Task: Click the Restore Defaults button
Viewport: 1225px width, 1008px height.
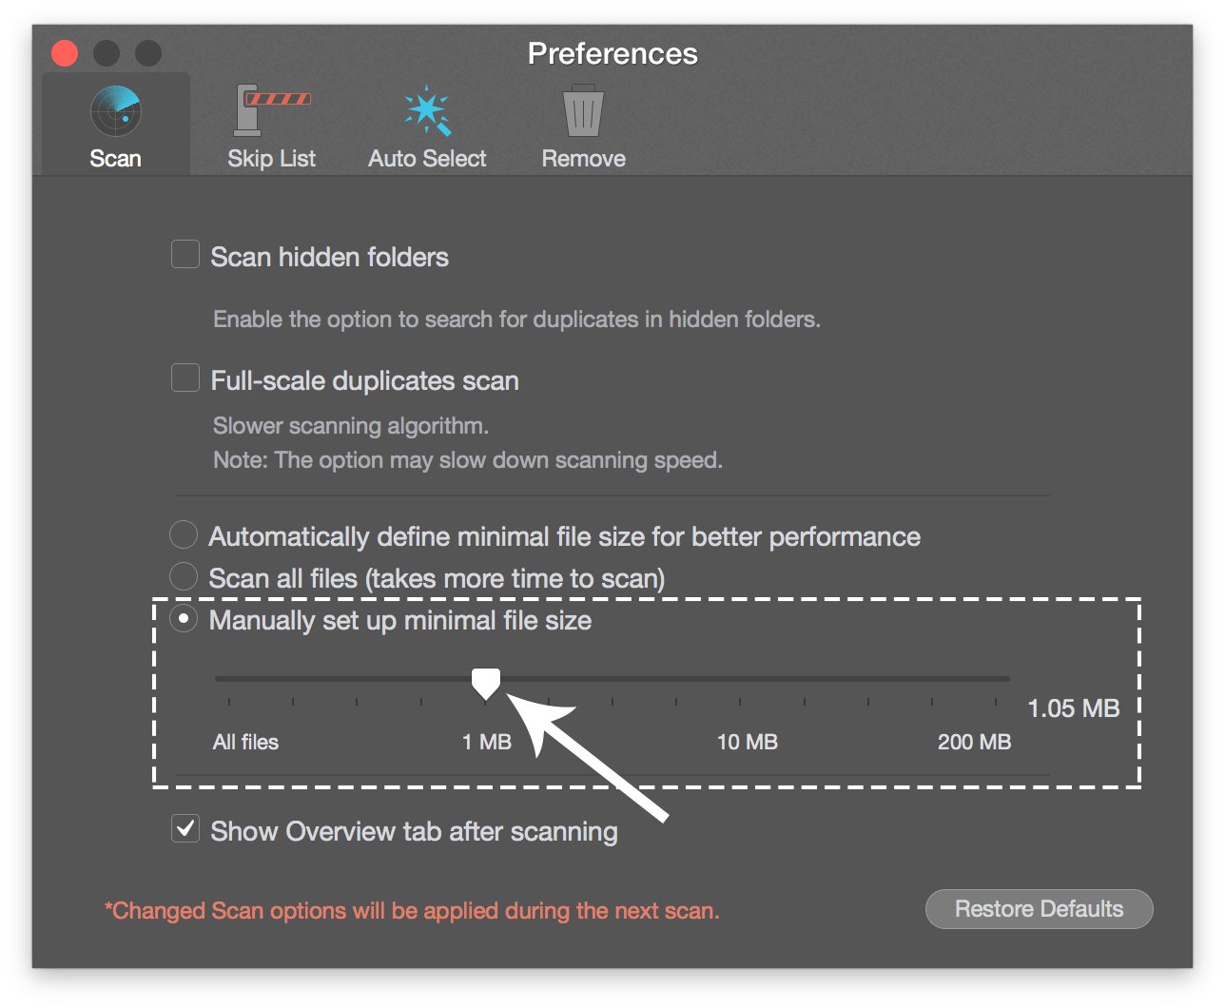Action: (x=1039, y=909)
